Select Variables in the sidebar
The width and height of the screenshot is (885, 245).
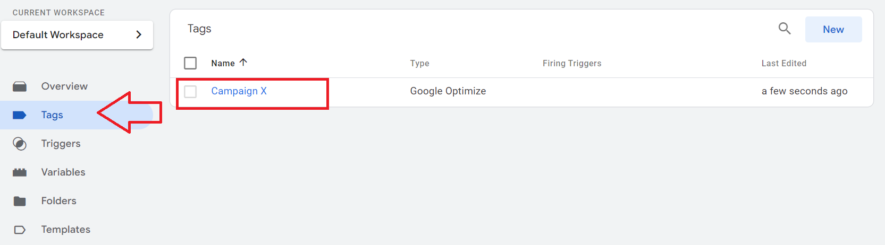coord(63,172)
